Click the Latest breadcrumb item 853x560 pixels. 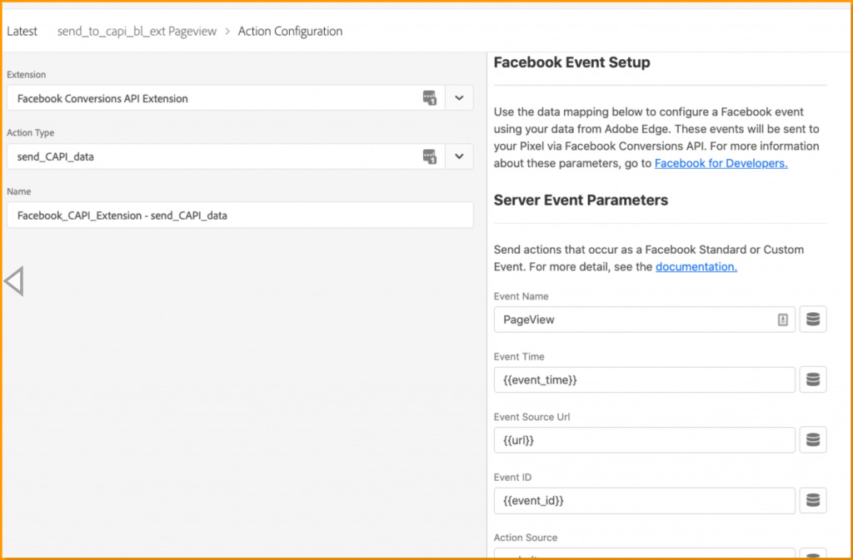point(22,32)
